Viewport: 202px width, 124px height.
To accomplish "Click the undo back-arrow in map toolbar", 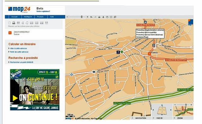I will [92, 17].
